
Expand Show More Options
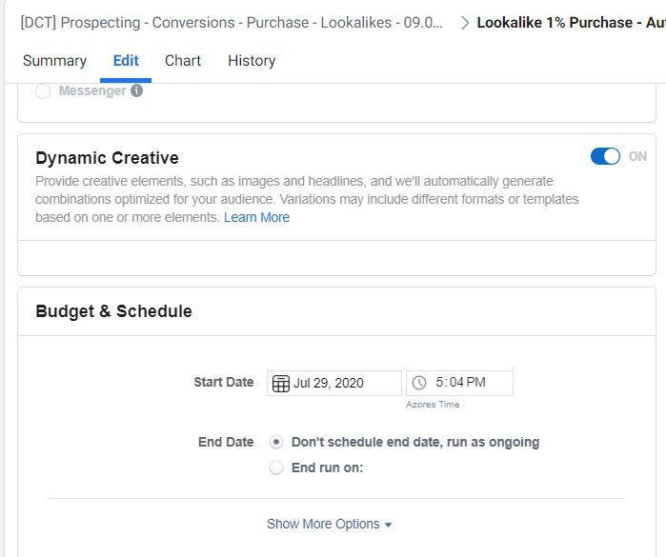329,524
